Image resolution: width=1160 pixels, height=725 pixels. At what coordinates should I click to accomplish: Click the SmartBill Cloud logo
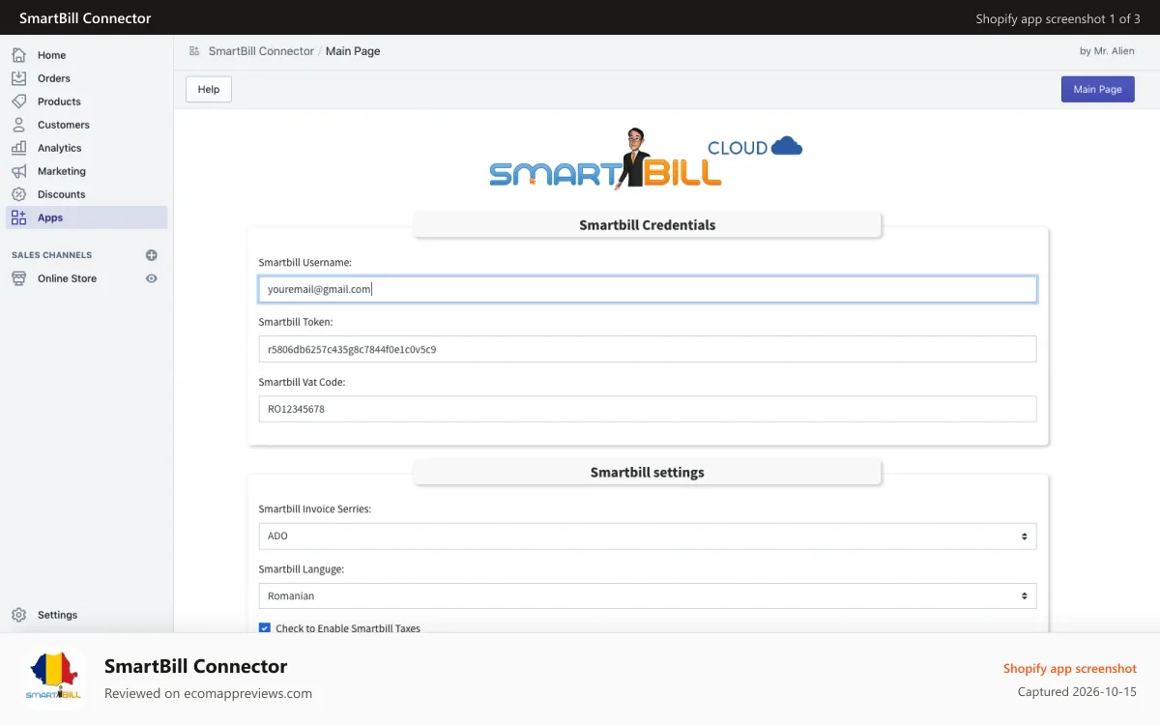pyautogui.click(x=646, y=158)
